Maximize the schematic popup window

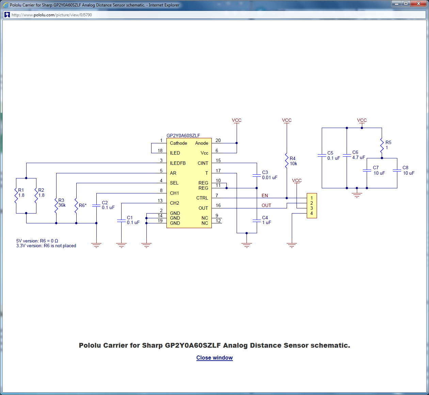(406, 4)
